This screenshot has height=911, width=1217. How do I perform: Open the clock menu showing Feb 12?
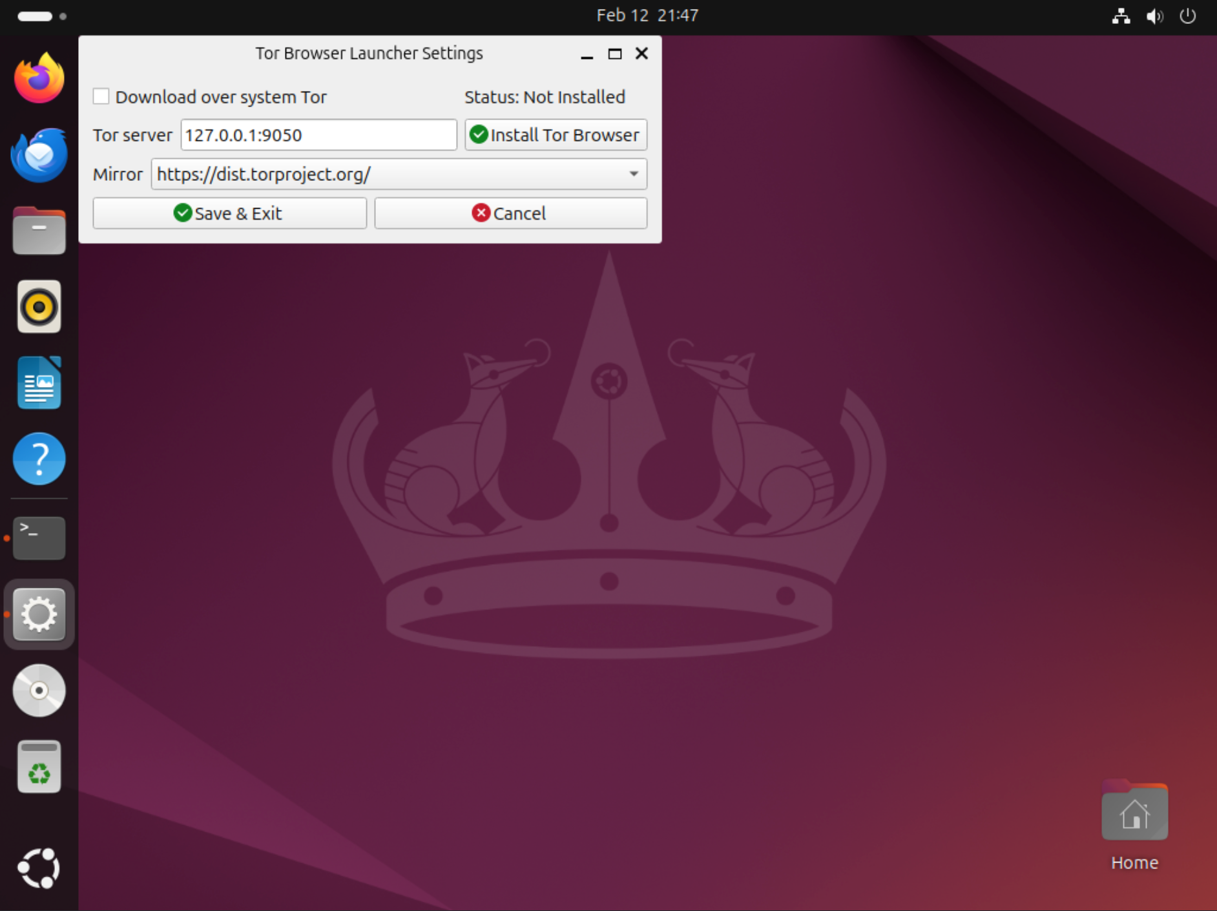[647, 14]
